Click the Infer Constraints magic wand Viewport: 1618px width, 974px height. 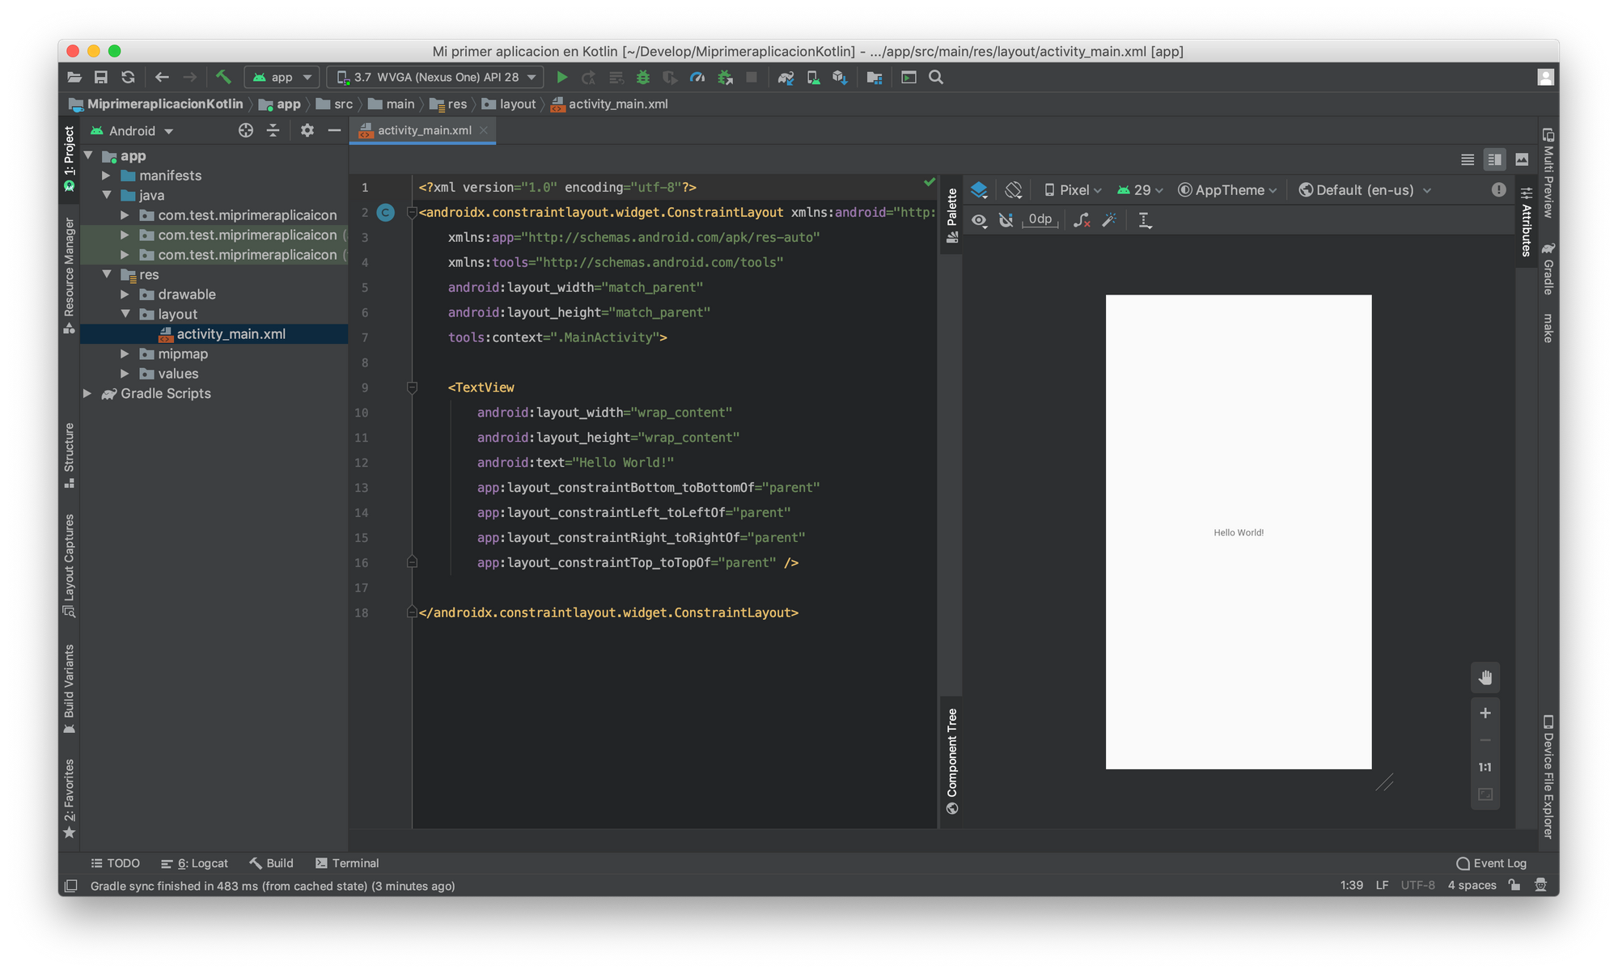click(1109, 220)
